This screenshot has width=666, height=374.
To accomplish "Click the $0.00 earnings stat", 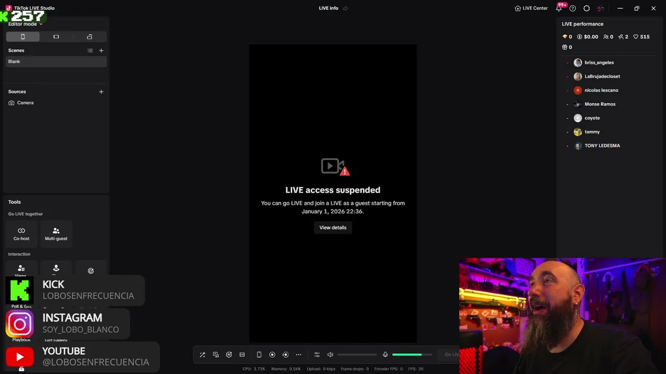I will coord(587,37).
